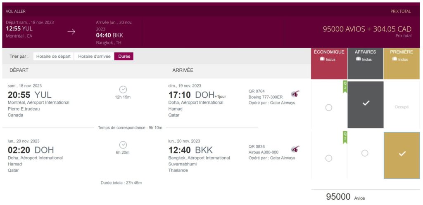423x205 pixels.
Task: Click the Qatar Airways logo beside QR 0764
Action: click(295, 94)
